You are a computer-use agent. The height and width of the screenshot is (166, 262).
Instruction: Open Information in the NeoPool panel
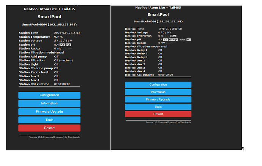[x=158, y=92]
